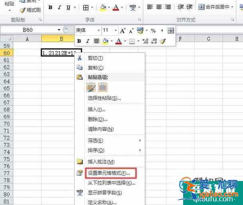Click the ribbon borders icon
The width and height of the screenshot is (243, 205).
tap(86, 7)
